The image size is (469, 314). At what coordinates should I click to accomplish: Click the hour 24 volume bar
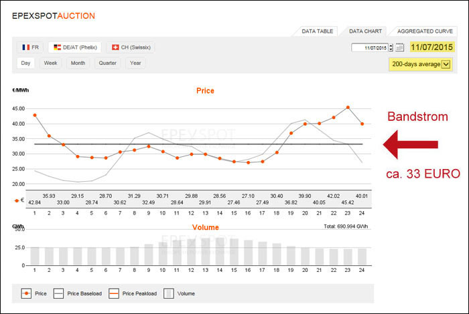362,257
